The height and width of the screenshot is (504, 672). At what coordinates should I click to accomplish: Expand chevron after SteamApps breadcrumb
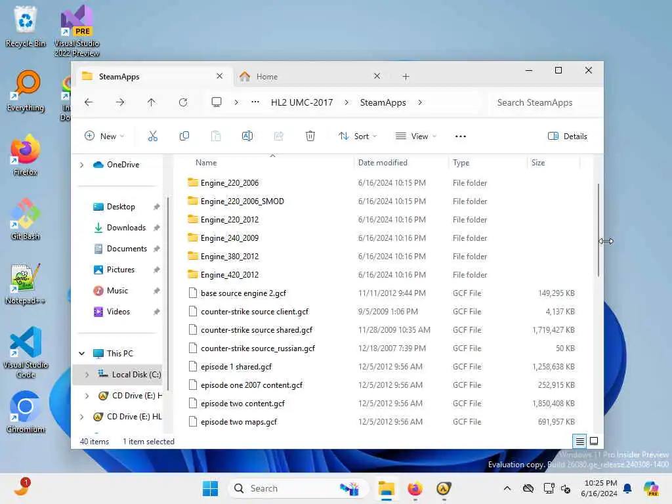pos(420,102)
